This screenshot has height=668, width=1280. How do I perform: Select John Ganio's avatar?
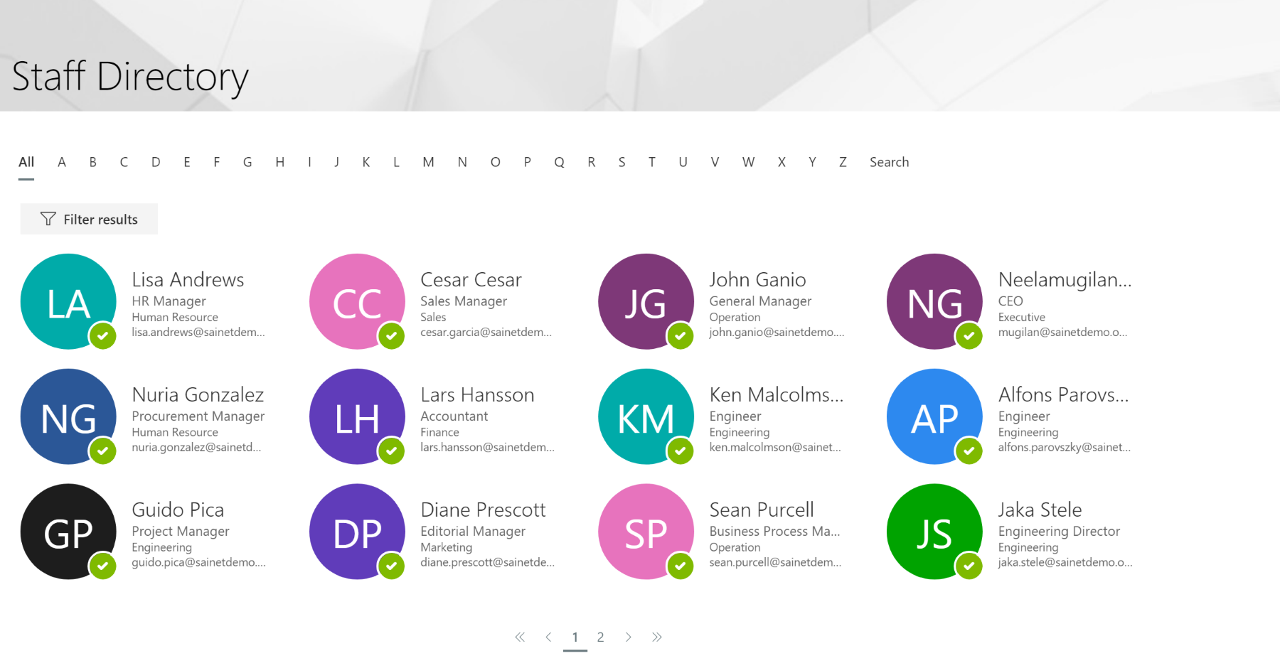click(646, 301)
